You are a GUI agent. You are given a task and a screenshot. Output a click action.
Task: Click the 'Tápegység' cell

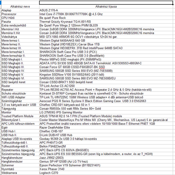[x=20, y=109]
